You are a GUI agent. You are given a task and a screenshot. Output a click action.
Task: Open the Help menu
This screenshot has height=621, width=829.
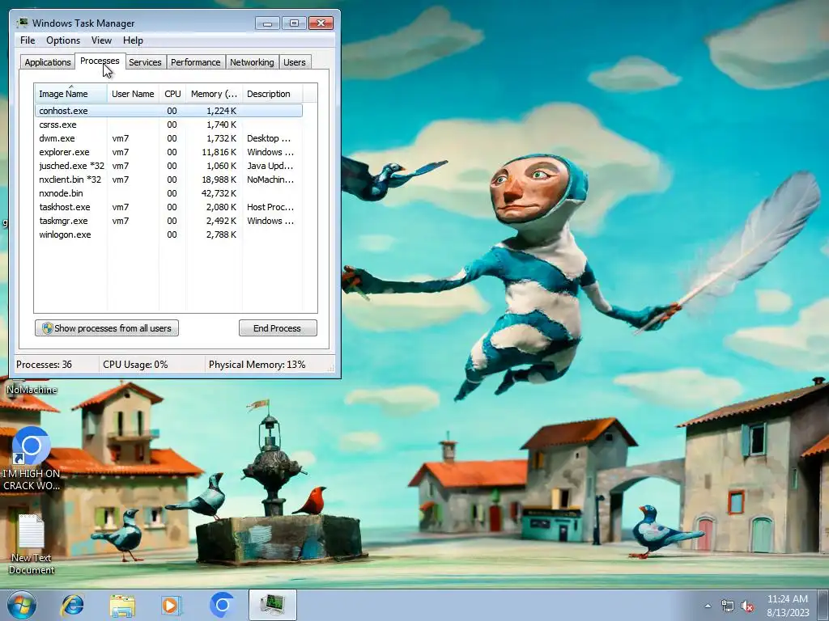click(x=133, y=40)
